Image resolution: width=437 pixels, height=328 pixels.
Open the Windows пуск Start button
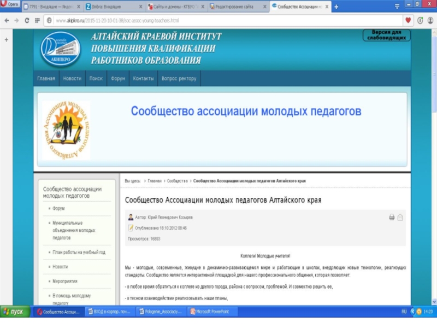[x=15, y=312]
